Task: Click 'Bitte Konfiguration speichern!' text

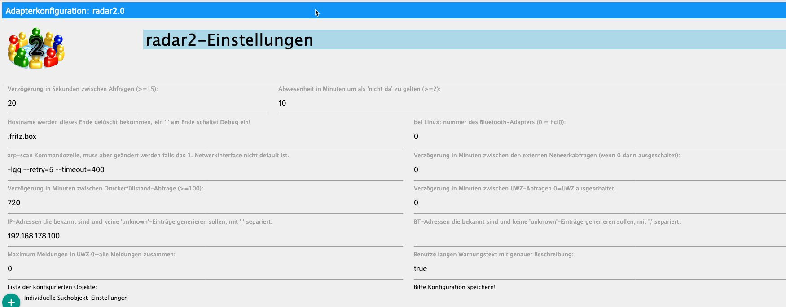Action: pos(455,287)
